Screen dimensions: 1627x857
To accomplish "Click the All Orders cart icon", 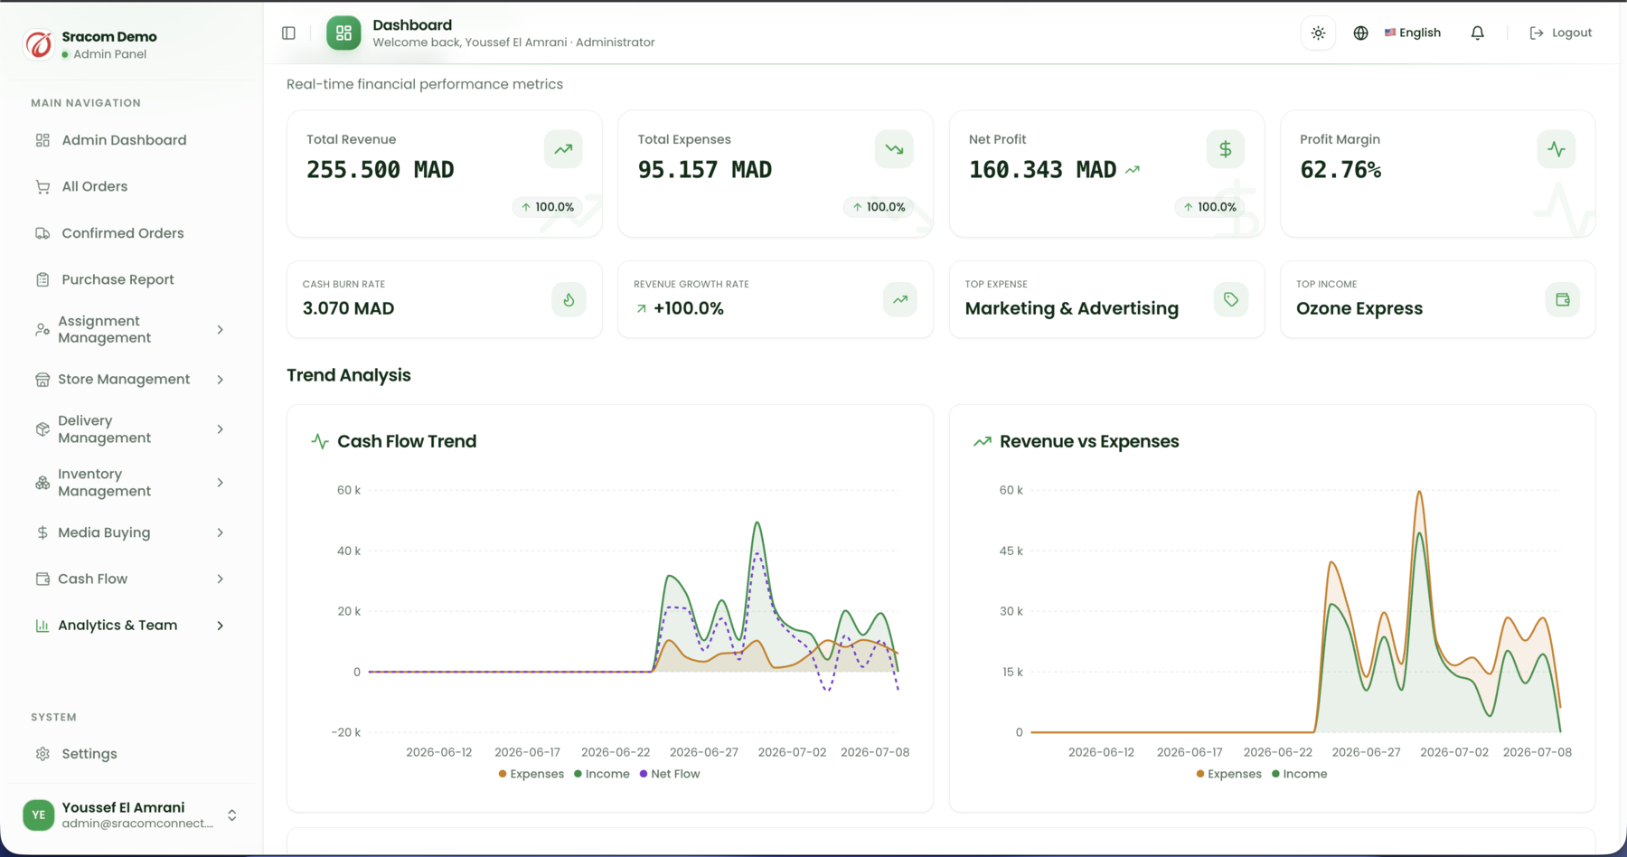I will pos(42,187).
